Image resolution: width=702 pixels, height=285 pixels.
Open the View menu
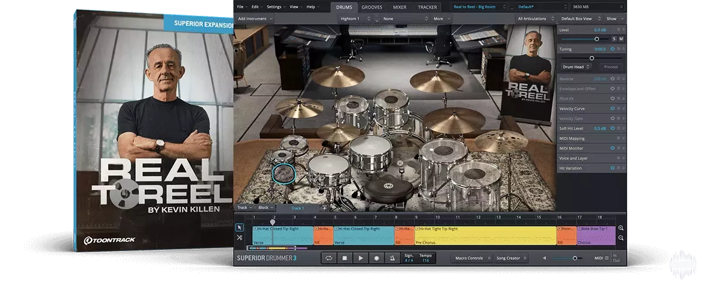click(295, 7)
